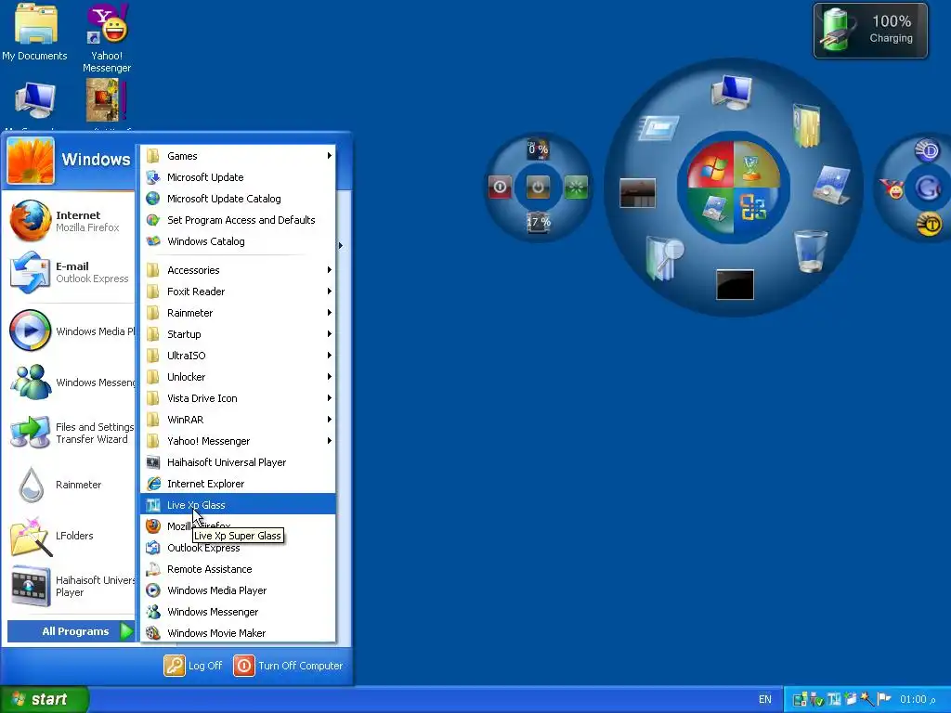Launch Haihaisoft Universal Player from programs list
951x713 pixels.
[238, 462]
